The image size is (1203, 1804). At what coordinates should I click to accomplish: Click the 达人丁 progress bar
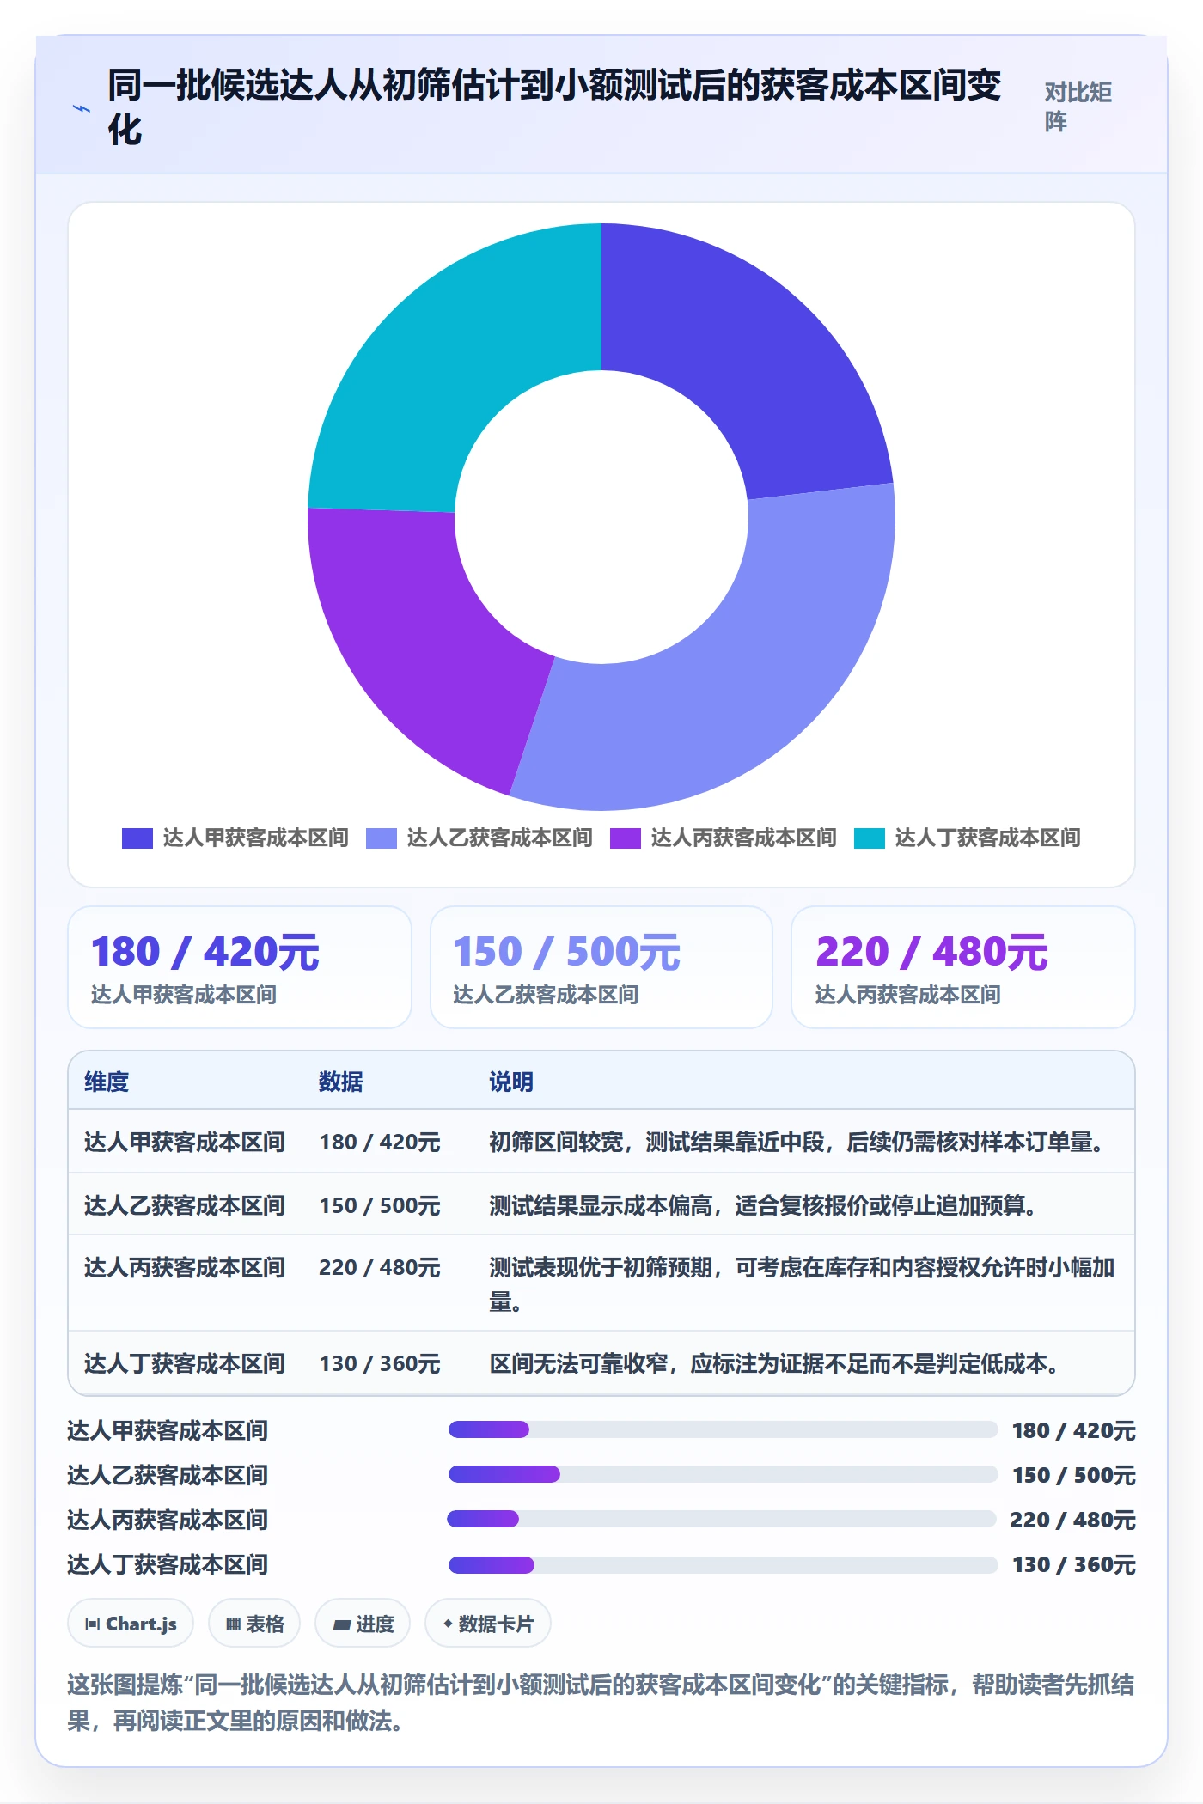coord(723,1563)
